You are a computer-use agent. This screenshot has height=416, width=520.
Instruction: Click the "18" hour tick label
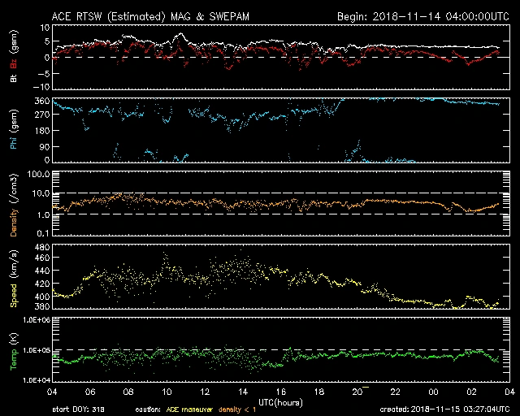pos(319,392)
